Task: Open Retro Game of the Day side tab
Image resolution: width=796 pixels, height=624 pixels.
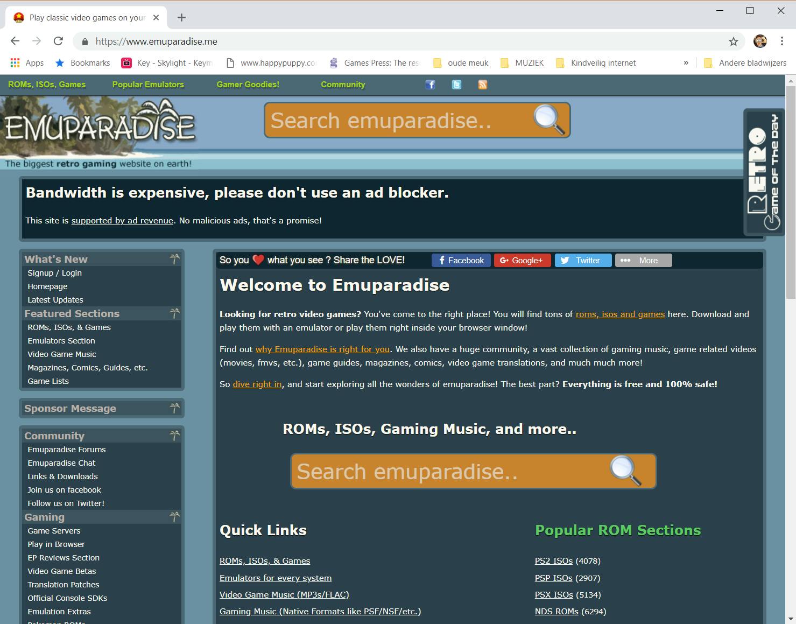Action: (x=764, y=172)
